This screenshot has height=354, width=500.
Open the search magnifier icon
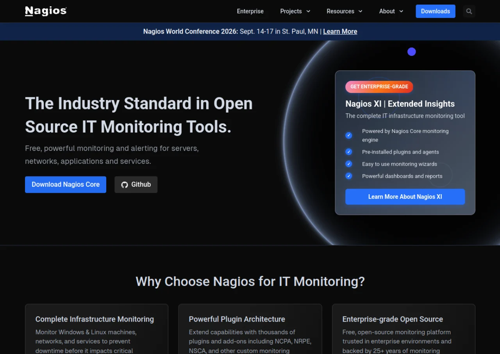click(469, 11)
